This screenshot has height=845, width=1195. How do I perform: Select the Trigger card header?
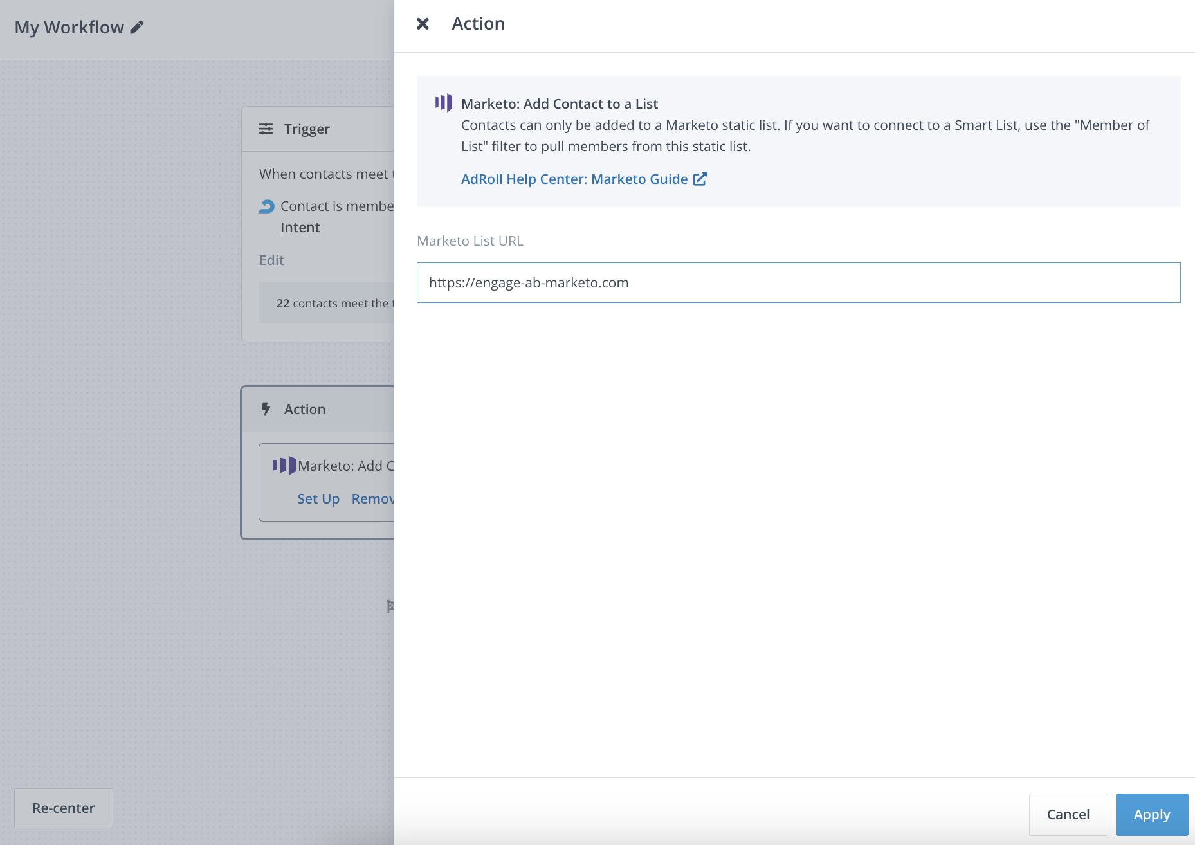318,129
